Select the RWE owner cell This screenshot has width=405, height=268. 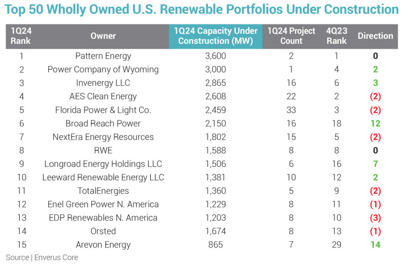coord(103,151)
